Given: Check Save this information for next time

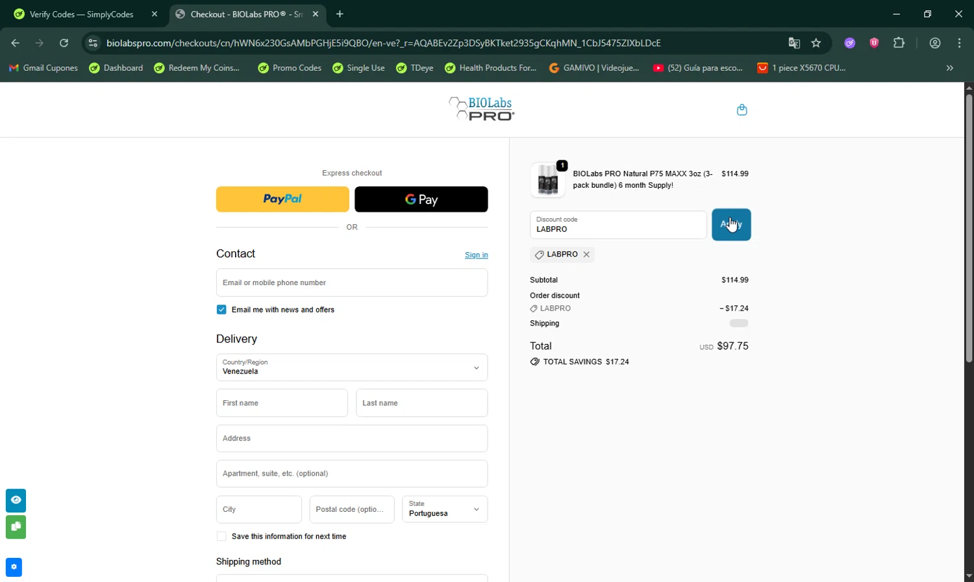Looking at the screenshot, I should pos(221,537).
